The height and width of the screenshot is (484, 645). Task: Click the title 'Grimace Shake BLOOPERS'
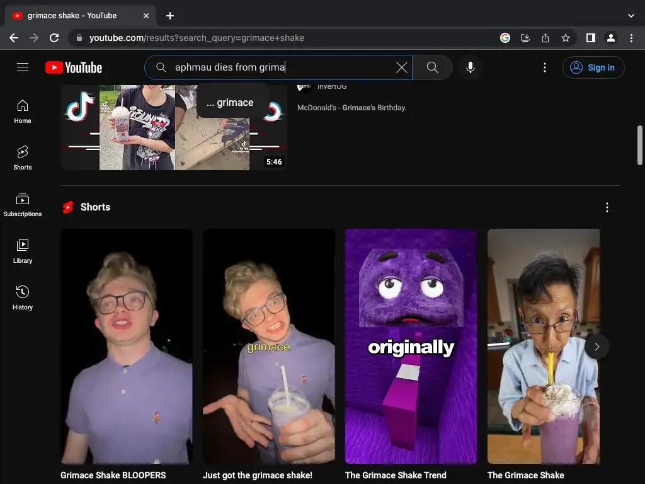click(x=113, y=475)
